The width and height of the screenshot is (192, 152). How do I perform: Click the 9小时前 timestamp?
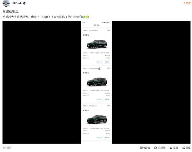coord(7,147)
